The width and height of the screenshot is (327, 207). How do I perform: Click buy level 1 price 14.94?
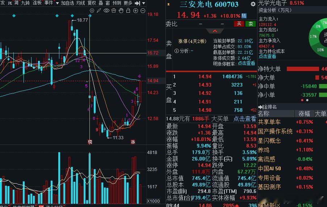[205, 76]
